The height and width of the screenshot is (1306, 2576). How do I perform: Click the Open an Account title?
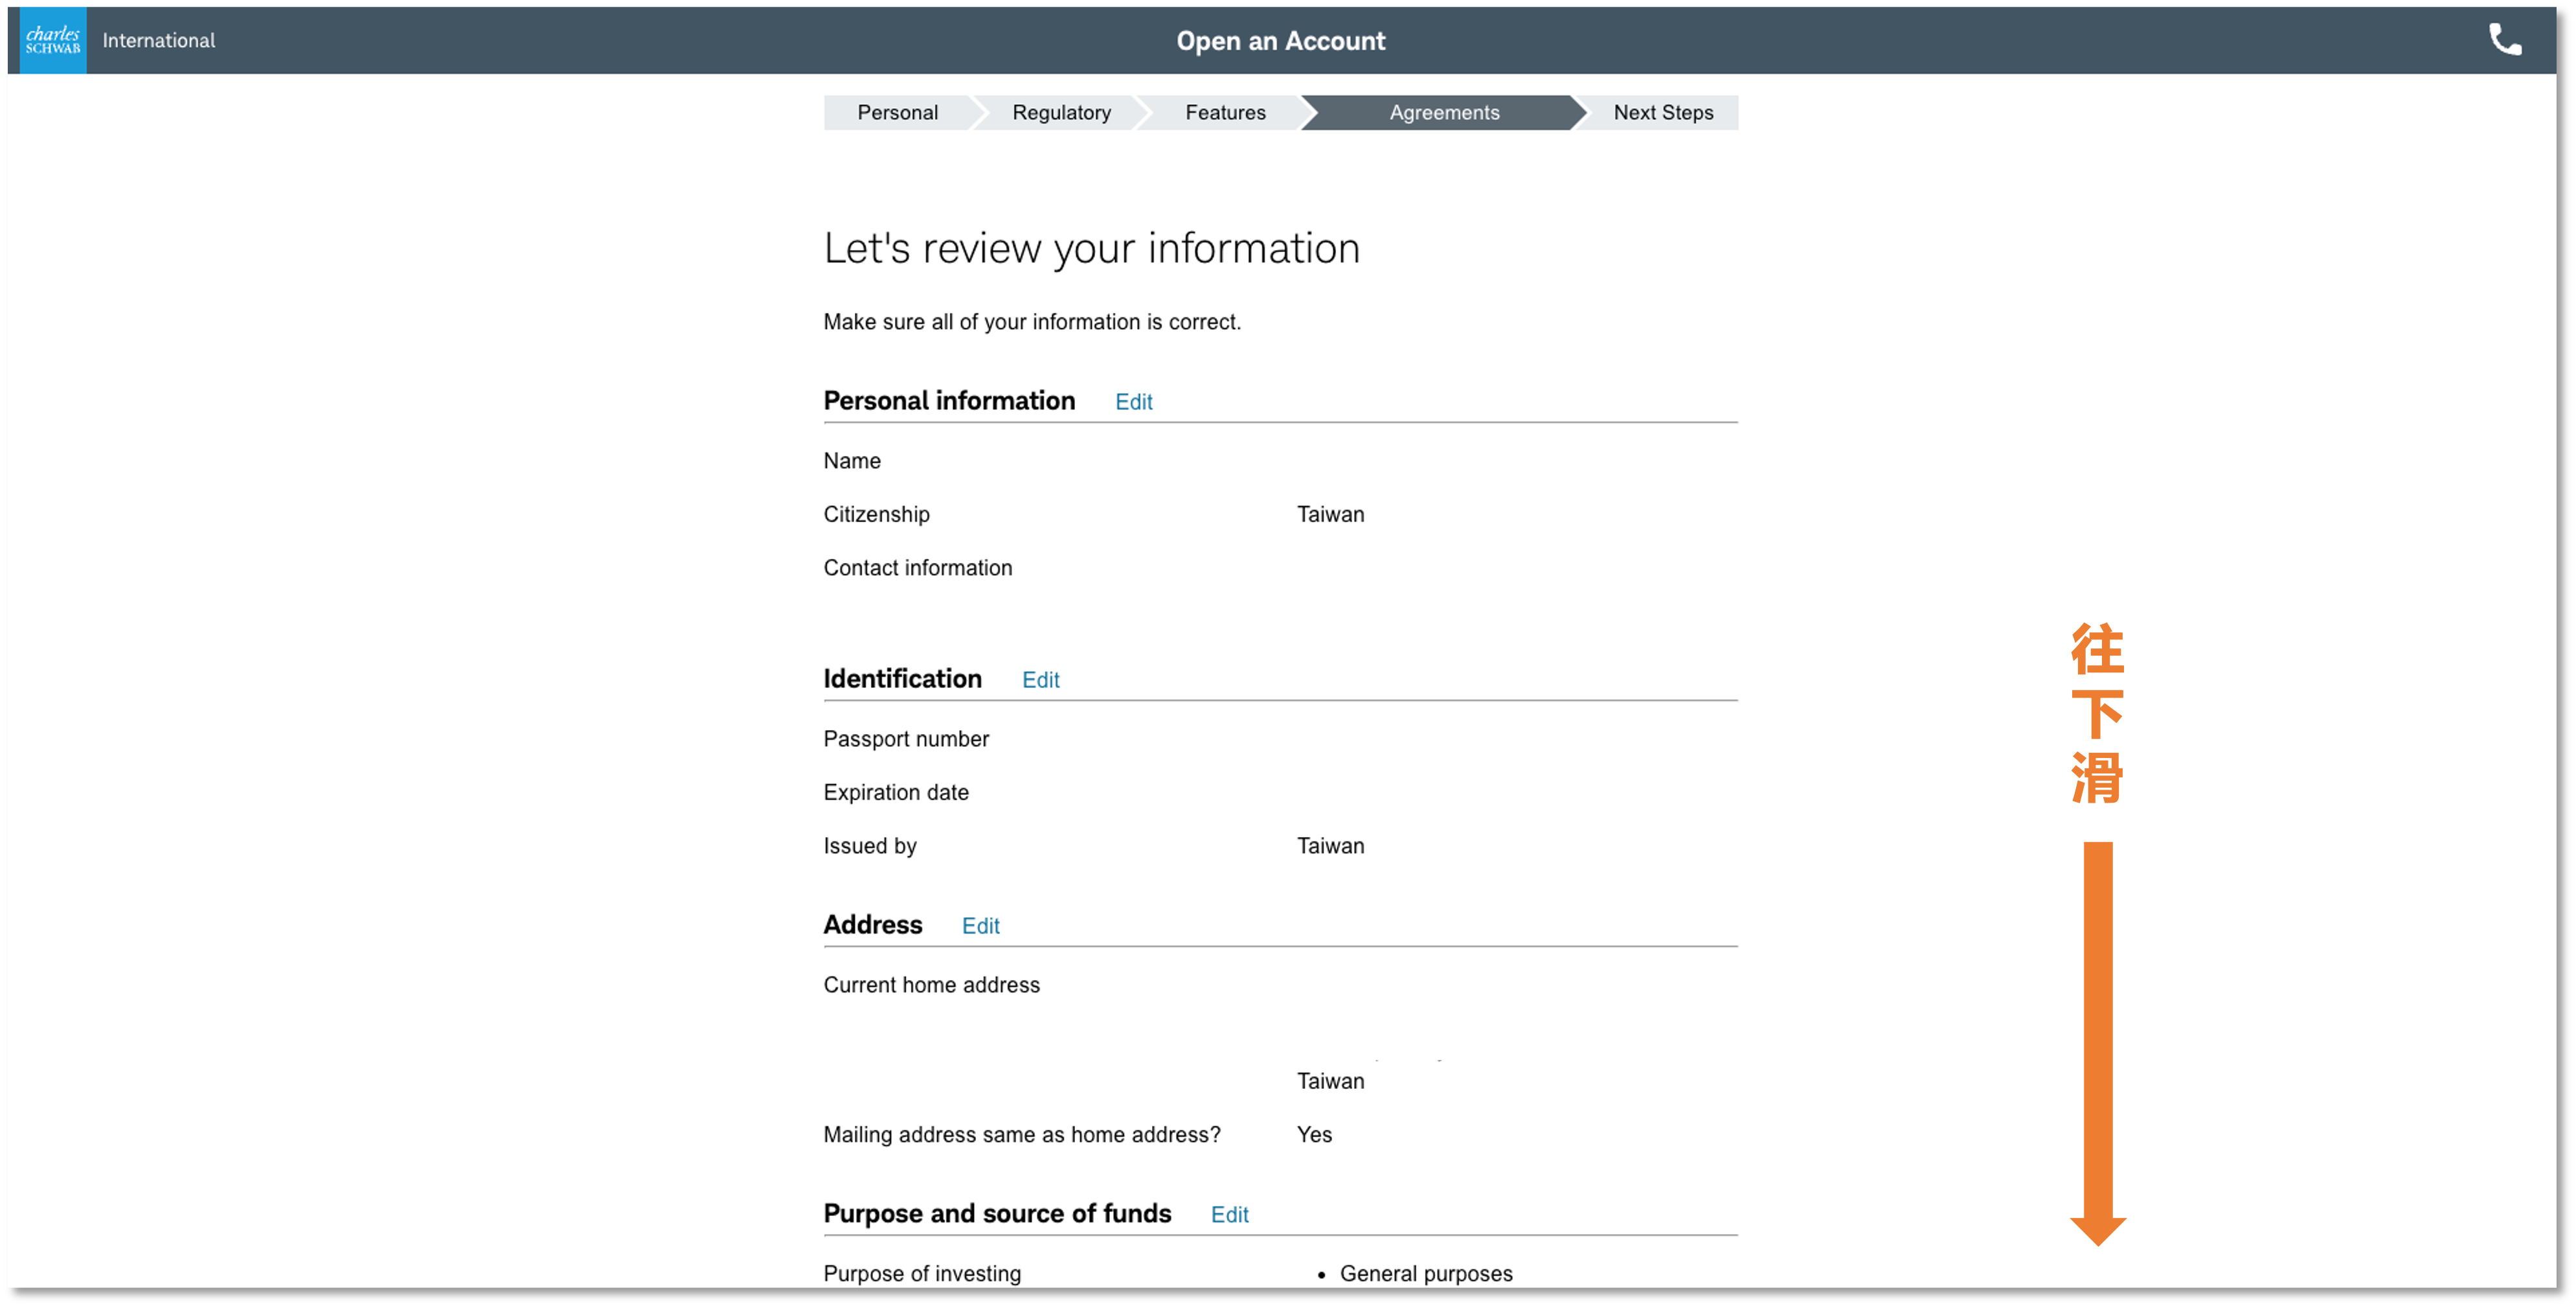point(1280,40)
